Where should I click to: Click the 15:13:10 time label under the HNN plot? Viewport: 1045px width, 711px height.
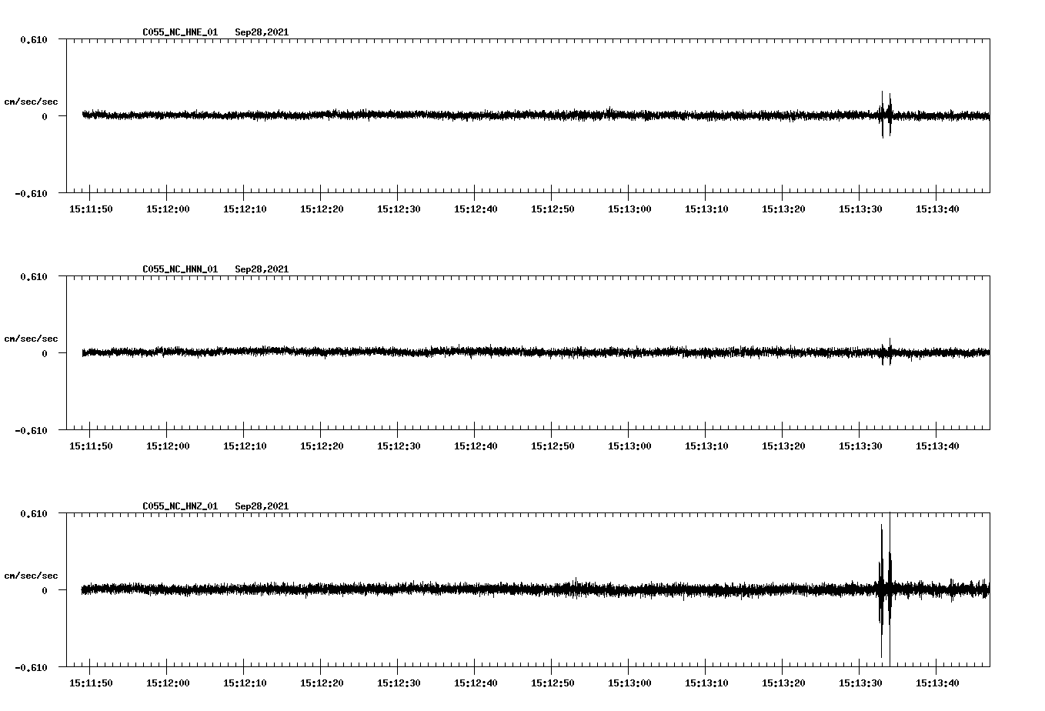(706, 446)
